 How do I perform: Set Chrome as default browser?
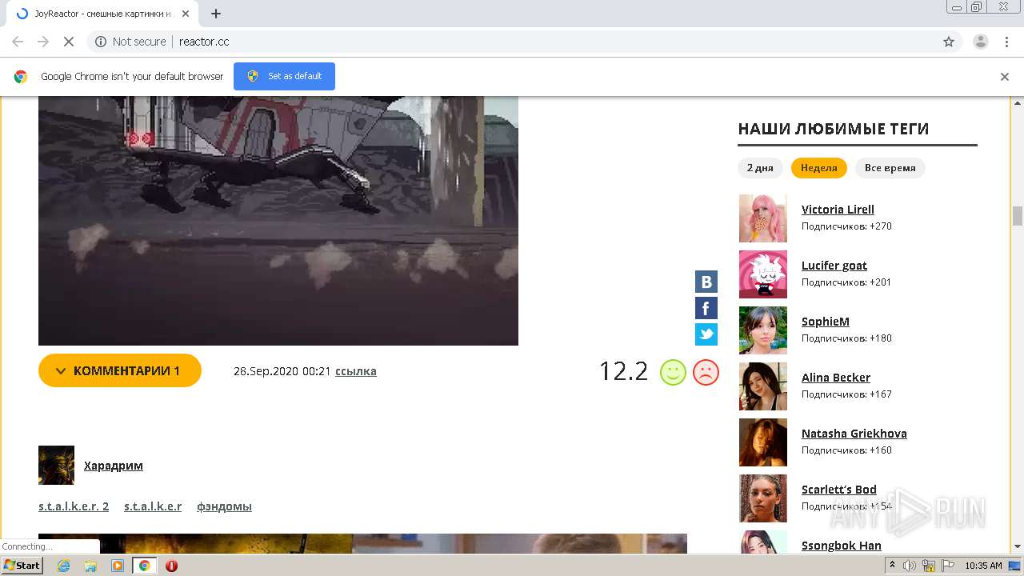[x=284, y=76]
